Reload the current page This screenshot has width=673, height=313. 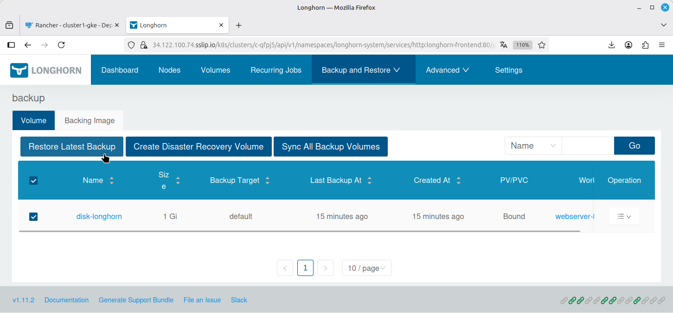[61, 45]
